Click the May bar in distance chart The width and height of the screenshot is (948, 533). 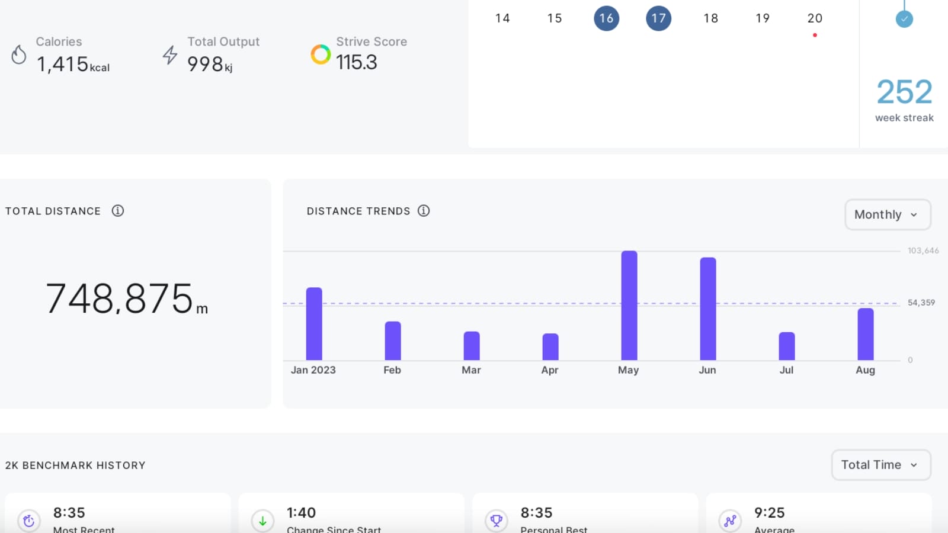tap(629, 306)
